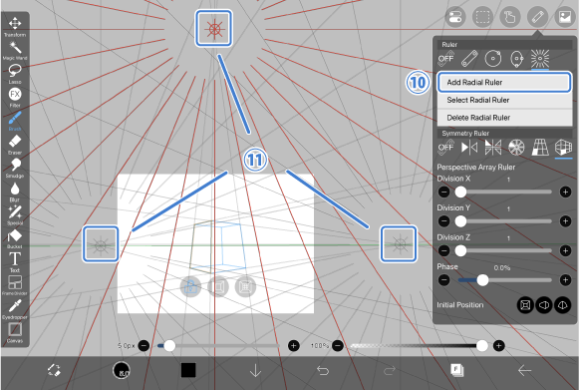
Task: Tap the black color swatch
Action: 188,370
